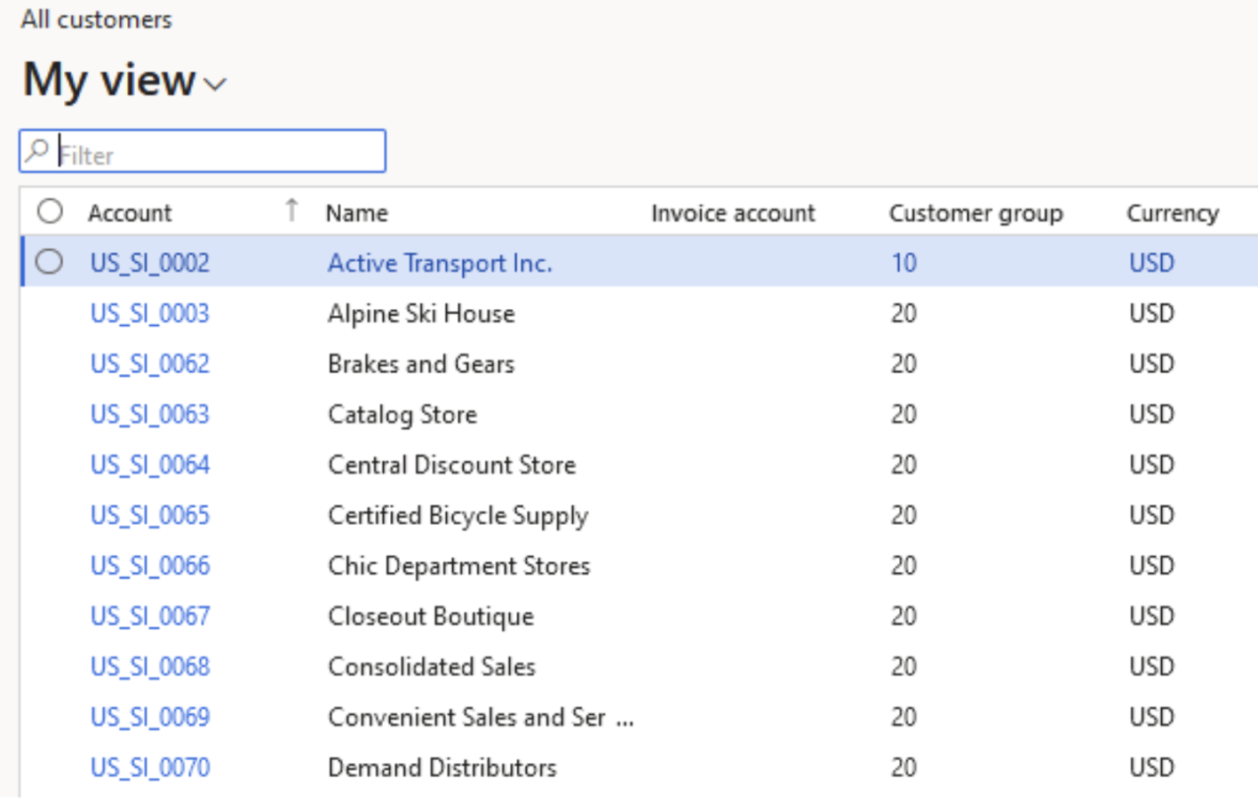The height and width of the screenshot is (810, 1258).
Task: Click the magnifier icon in the Filter box
Action: point(37,151)
